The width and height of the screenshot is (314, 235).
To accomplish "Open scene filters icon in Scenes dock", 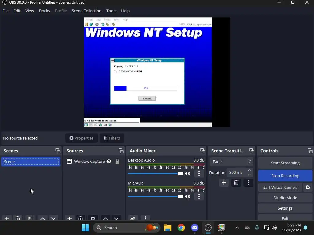I will point(30,218).
